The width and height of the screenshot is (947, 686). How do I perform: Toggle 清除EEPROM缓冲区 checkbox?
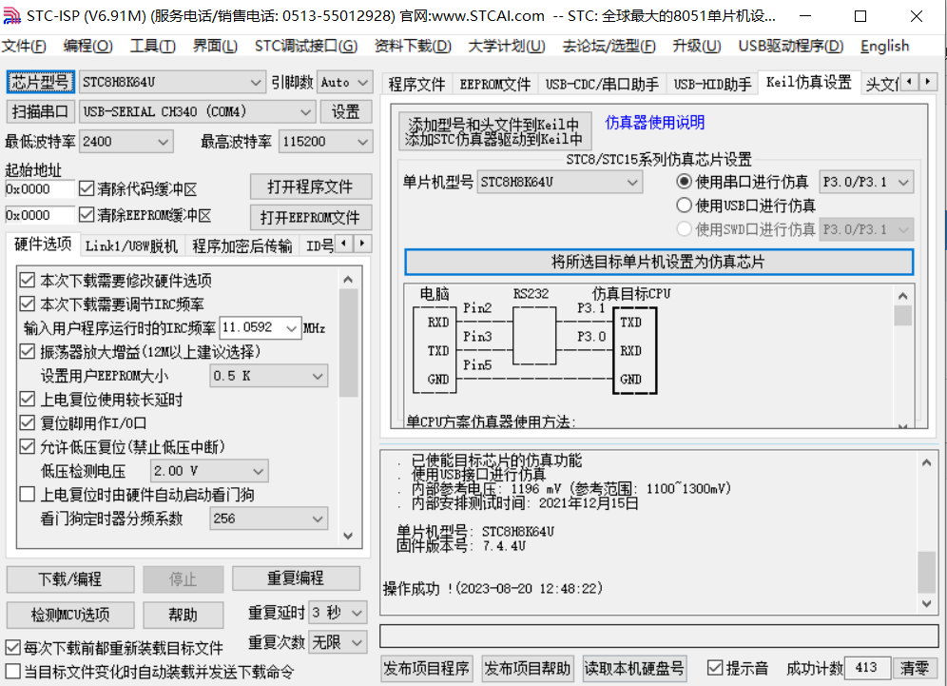pyautogui.click(x=87, y=215)
